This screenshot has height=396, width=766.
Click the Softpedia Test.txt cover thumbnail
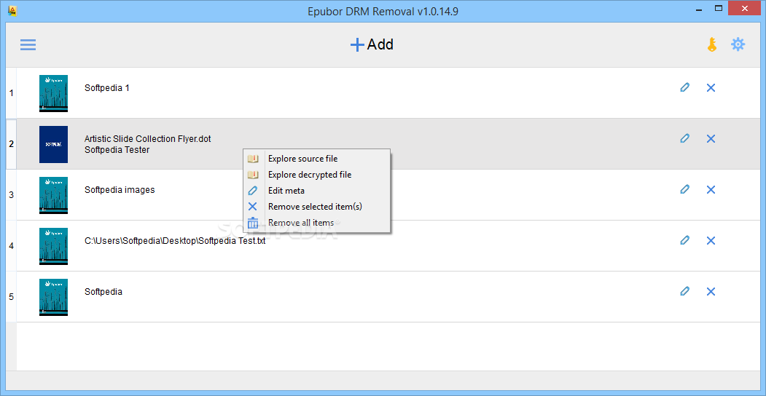coord(54,246)
